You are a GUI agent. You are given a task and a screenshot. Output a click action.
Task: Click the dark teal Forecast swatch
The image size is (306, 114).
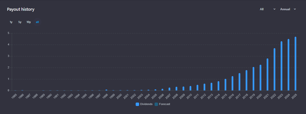click(x=156, y=104)
